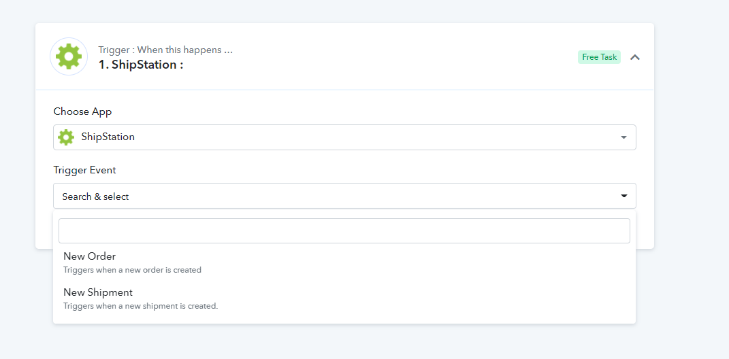Click the '1. ShipStation :' step title
This screenshot has height=359, width=729.
click(140, 65)
